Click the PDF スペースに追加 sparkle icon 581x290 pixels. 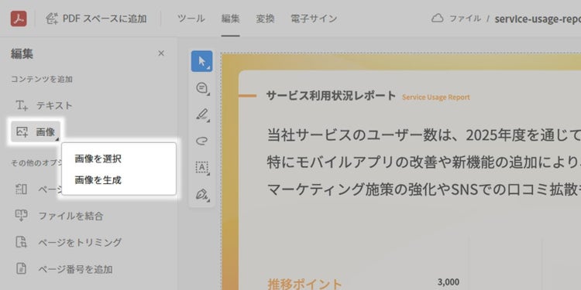52,19
